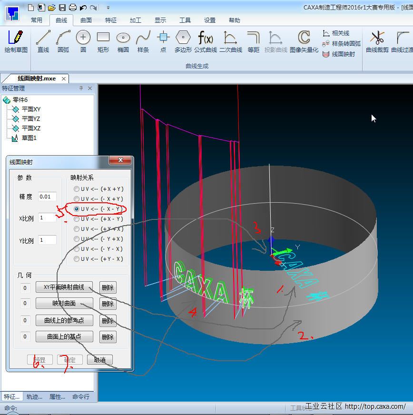The height and width of the screenshot is (415, 413).
Task: Switch to the 曲面 ribbon tab
Action: pyautogui.click(x=86, y=20)
